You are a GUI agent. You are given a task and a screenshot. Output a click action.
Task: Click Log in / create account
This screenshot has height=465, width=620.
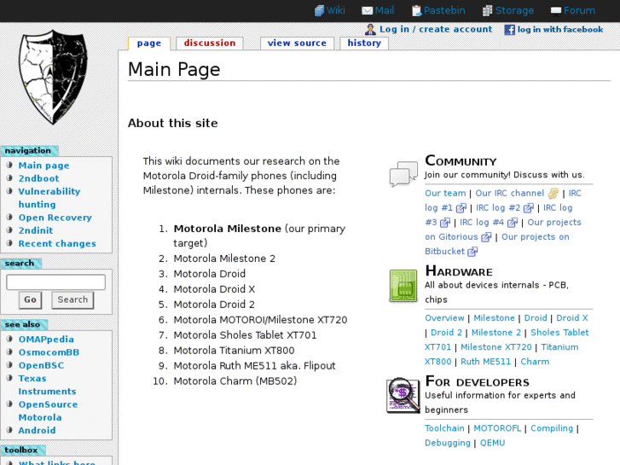pyautogui.click(x=436, y=29)
